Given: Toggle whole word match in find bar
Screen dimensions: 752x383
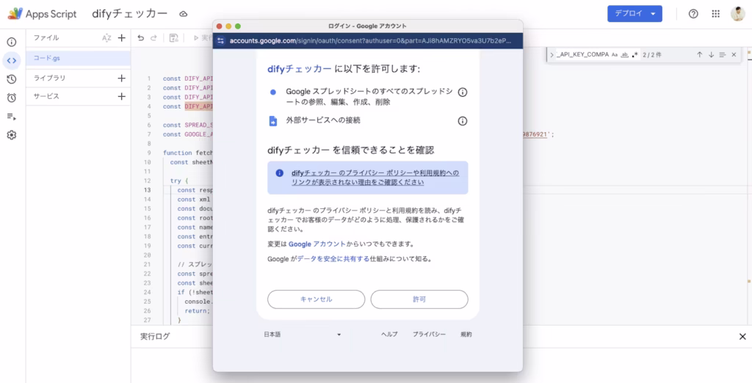Looking at the screenshot, I should (x=624, y=55).
